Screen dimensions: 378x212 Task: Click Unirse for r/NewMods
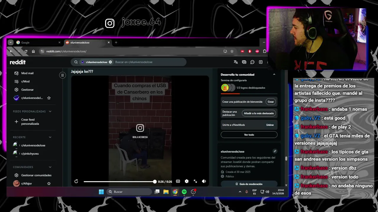[270, 125]
